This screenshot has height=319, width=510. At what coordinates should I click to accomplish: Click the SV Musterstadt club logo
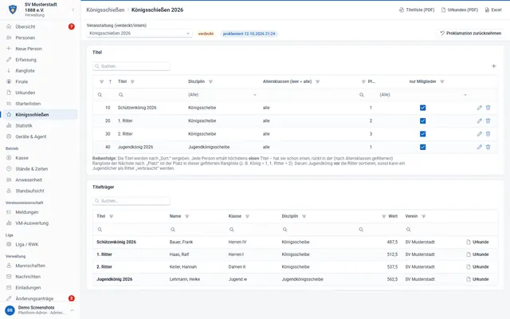pyautogui.click(x=13, y=10)
